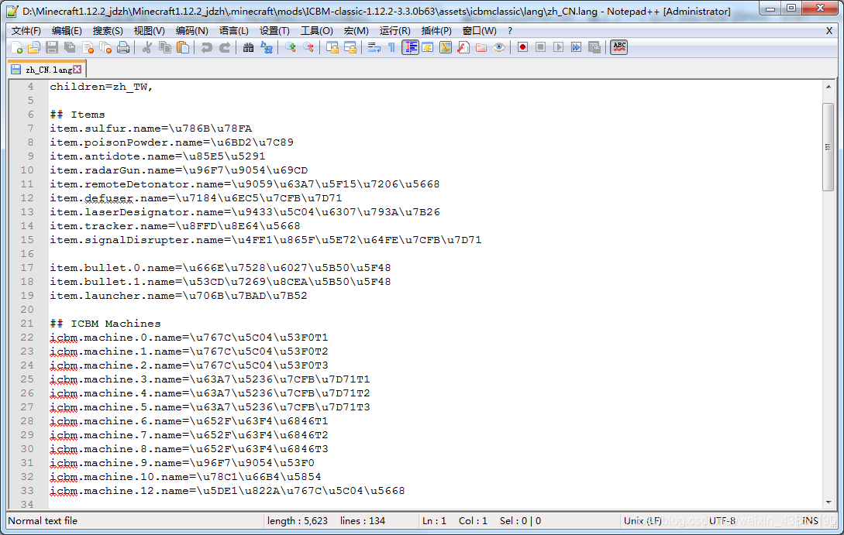Click the vertical scrollbar down arrow
Viewport: 844px width, 535px height.
828,502
